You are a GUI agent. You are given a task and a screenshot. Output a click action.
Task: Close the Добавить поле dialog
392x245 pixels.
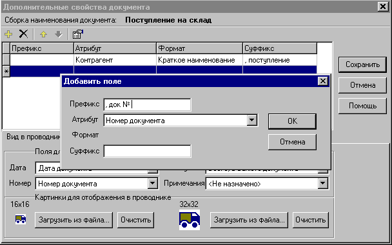323,81
